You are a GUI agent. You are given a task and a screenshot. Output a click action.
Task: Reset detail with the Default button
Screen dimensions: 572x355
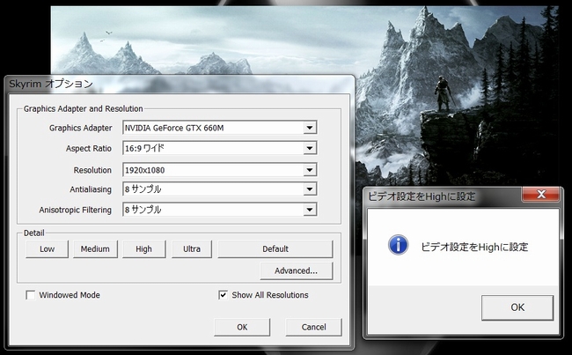coord(275,249)
